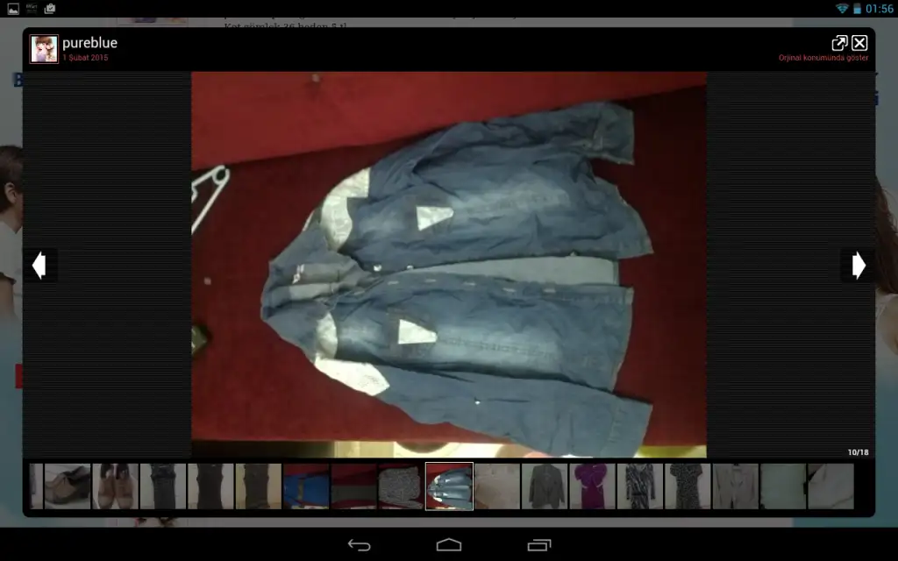Viewport: 898px width, 561px height.
Task: Open image in new window icon
Action: click(x=839, y=43)
